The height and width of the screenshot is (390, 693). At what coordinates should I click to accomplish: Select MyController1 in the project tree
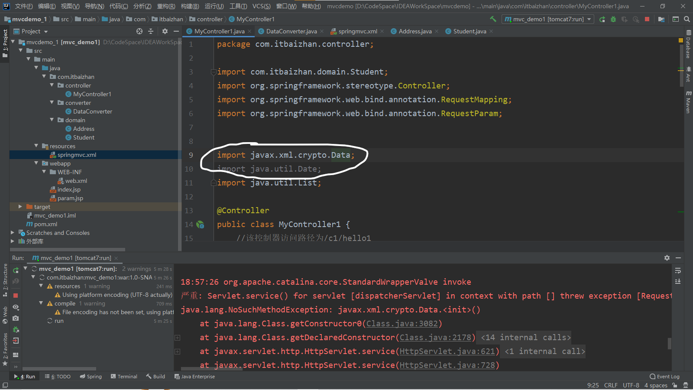(92, 94)
